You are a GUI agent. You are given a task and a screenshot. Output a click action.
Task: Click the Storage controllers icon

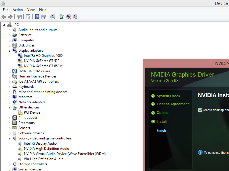pos(15,164)
